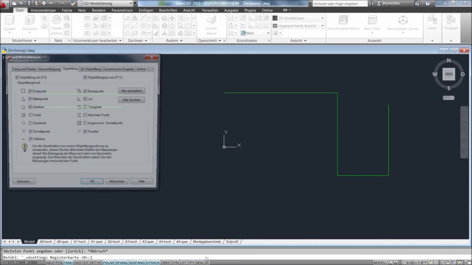Click Abbrechen to cancel the dialog
The height and width of the screenshot is (265, 472).
[117, 181]
